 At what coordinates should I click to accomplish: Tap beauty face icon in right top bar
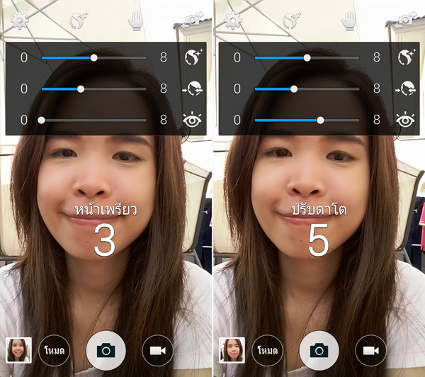click(x=292, y=21)
